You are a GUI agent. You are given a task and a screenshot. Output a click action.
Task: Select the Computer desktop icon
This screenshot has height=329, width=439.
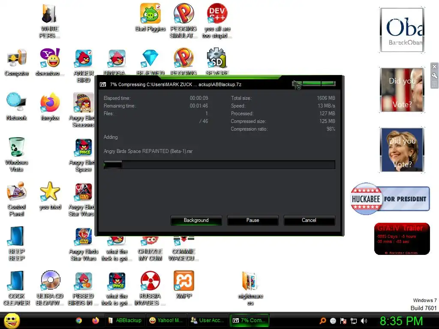(17, 62)
